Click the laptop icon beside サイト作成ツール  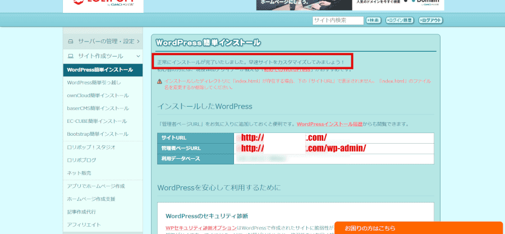coord(71,56)
